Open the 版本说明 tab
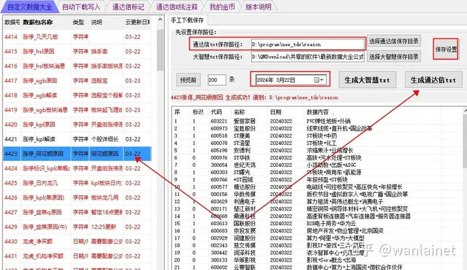 258,7
